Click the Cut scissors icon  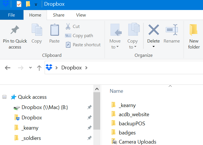click(x=68, y=27)
